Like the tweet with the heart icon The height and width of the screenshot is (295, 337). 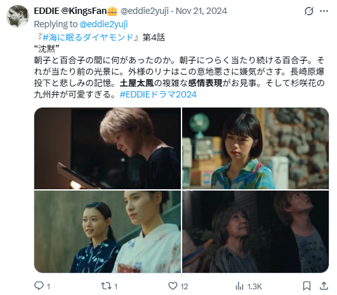173,286
